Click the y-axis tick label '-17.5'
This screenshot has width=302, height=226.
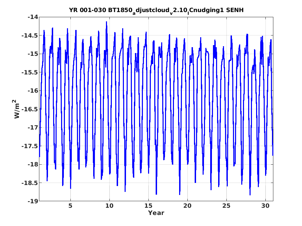(30, 146)
